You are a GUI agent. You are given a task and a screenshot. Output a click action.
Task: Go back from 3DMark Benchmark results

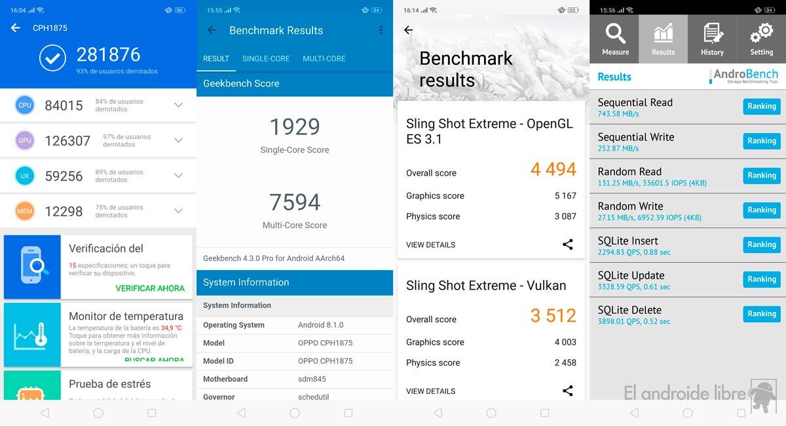tap(408, 30)
